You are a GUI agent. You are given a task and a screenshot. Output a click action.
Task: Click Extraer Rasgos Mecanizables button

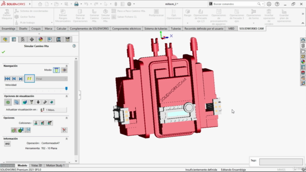(63, 16)
